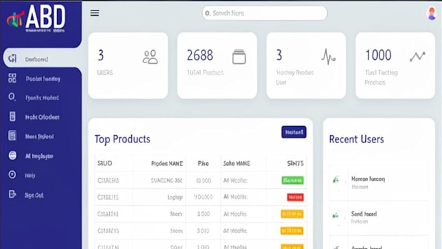The width and height of the screenshot is (442, 249).
Task: Focus the Search Here input field
Action: pos(265,13)
